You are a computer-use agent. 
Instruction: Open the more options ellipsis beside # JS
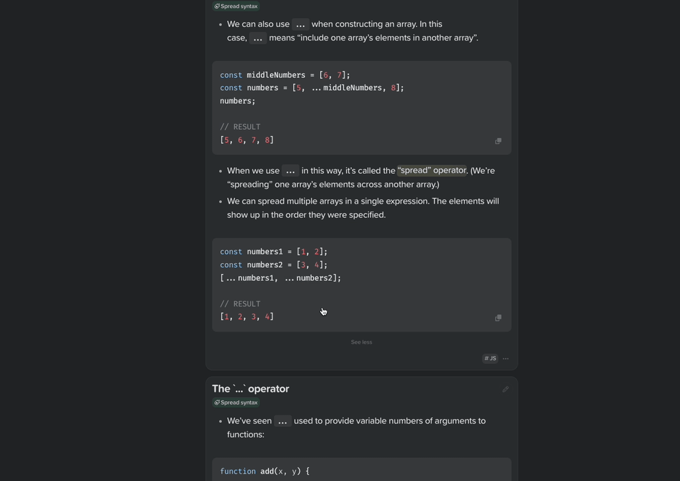coord(505,359)
